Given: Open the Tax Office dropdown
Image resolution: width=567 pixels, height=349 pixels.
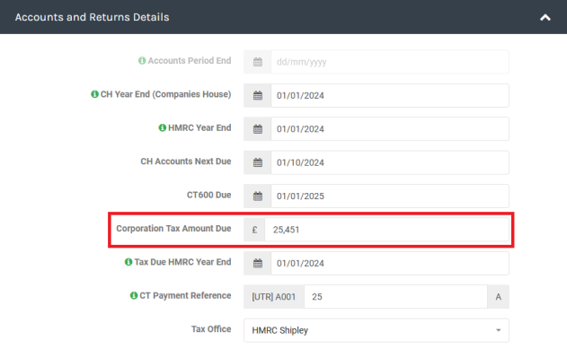Looking at the screenshot, I should tap(377, 330).
